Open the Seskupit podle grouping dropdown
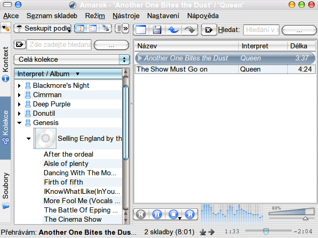This screenshot has width=318, height=238. coord(43,28)
